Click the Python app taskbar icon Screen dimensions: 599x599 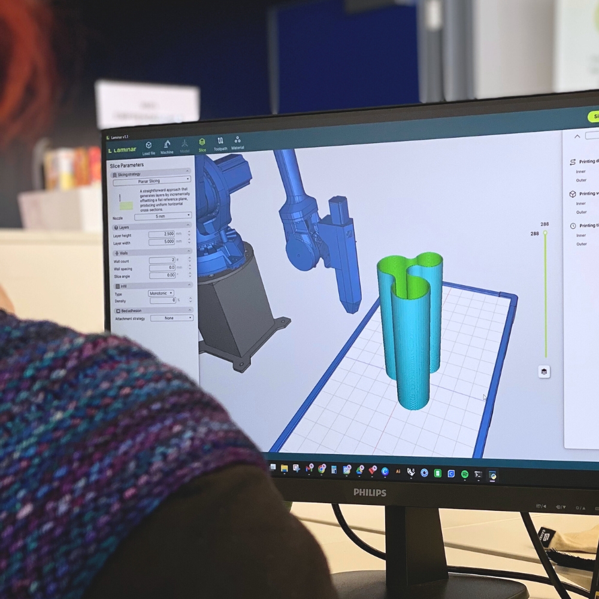coord(492,475)
